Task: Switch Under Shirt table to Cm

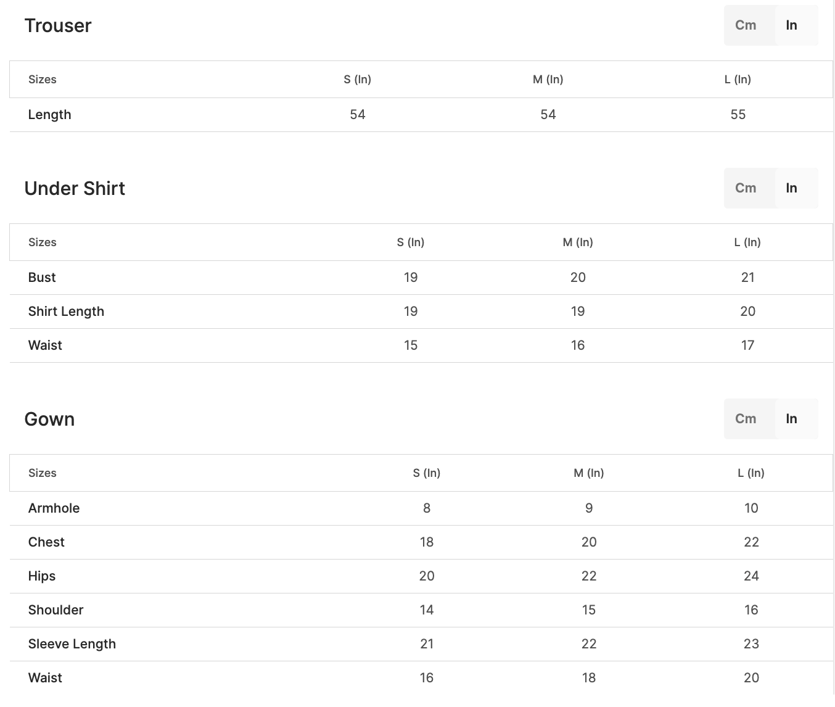Action: [x=746, y=188]
